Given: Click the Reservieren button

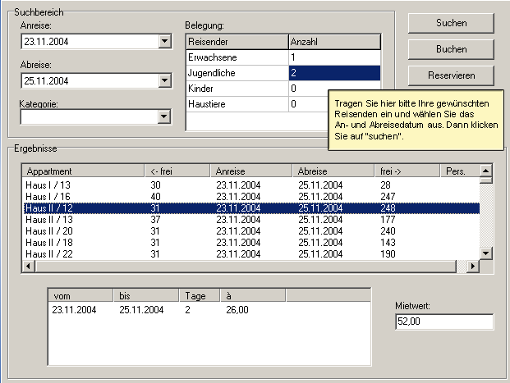Looking at the screenshot, I should (x=451, y=75).
